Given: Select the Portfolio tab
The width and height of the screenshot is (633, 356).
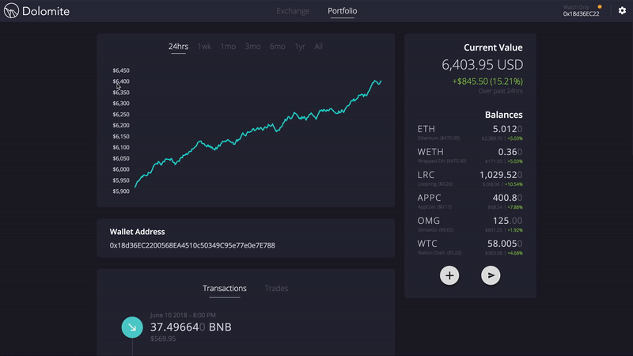Looking at the screenshot, I should tap(343, 11).
